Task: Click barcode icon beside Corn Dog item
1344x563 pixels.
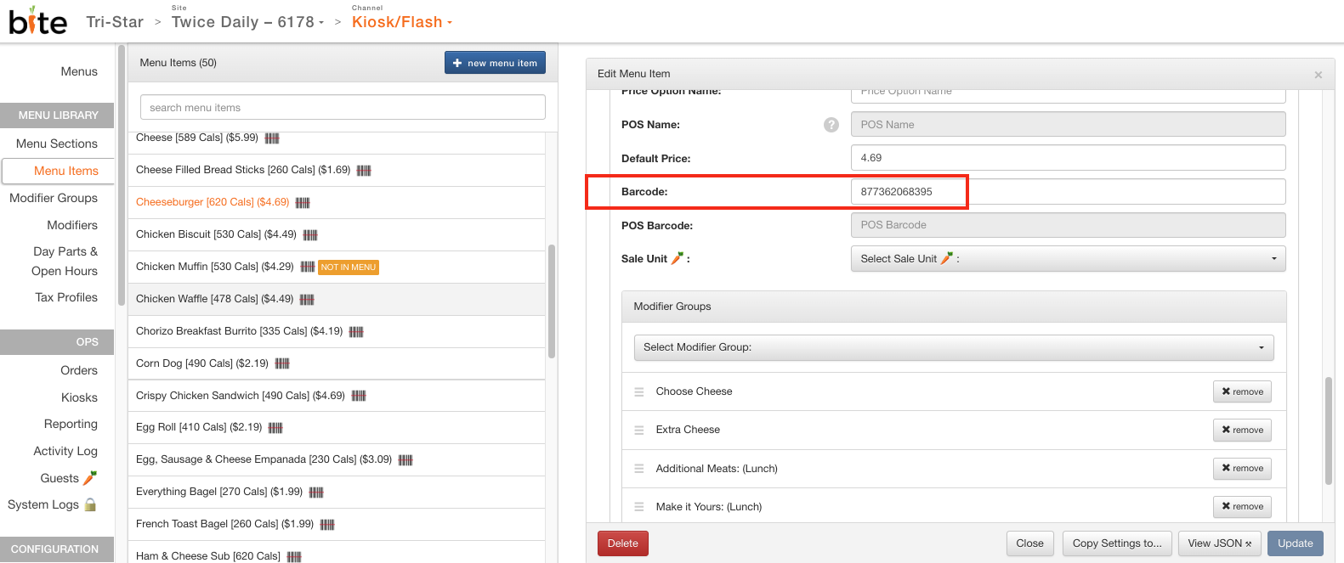Action: coord(282,363)
